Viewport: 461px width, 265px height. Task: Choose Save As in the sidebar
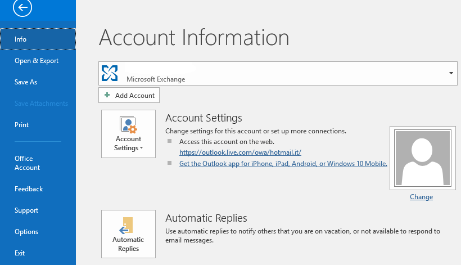pos(26,82)
